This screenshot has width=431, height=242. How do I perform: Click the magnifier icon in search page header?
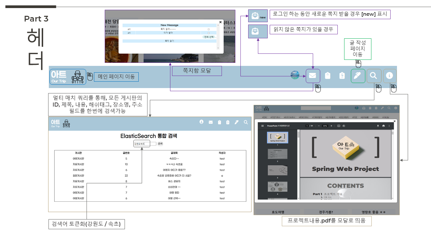[246, 122]
